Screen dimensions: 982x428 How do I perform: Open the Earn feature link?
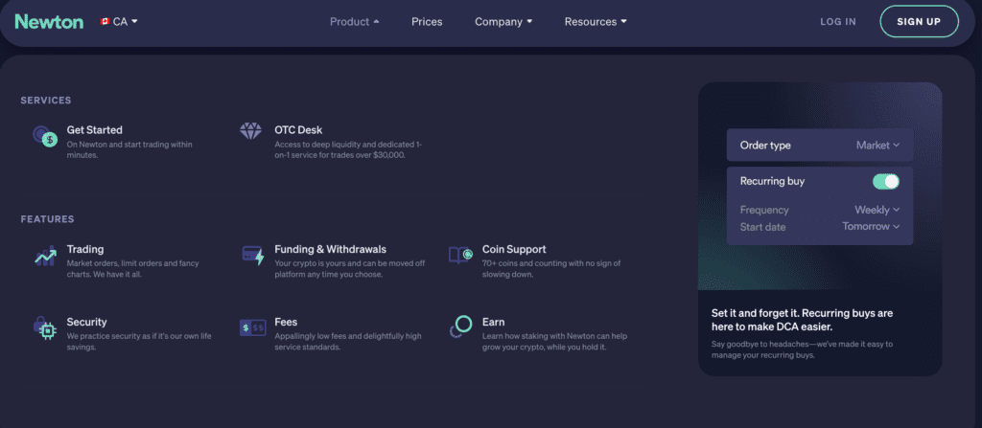(x=494, y=322)
